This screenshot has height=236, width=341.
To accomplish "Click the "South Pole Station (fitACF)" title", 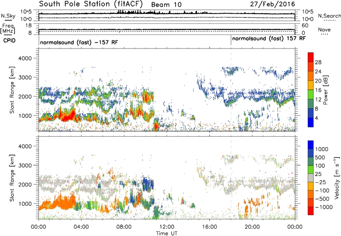I will click(x=91, y=4).
